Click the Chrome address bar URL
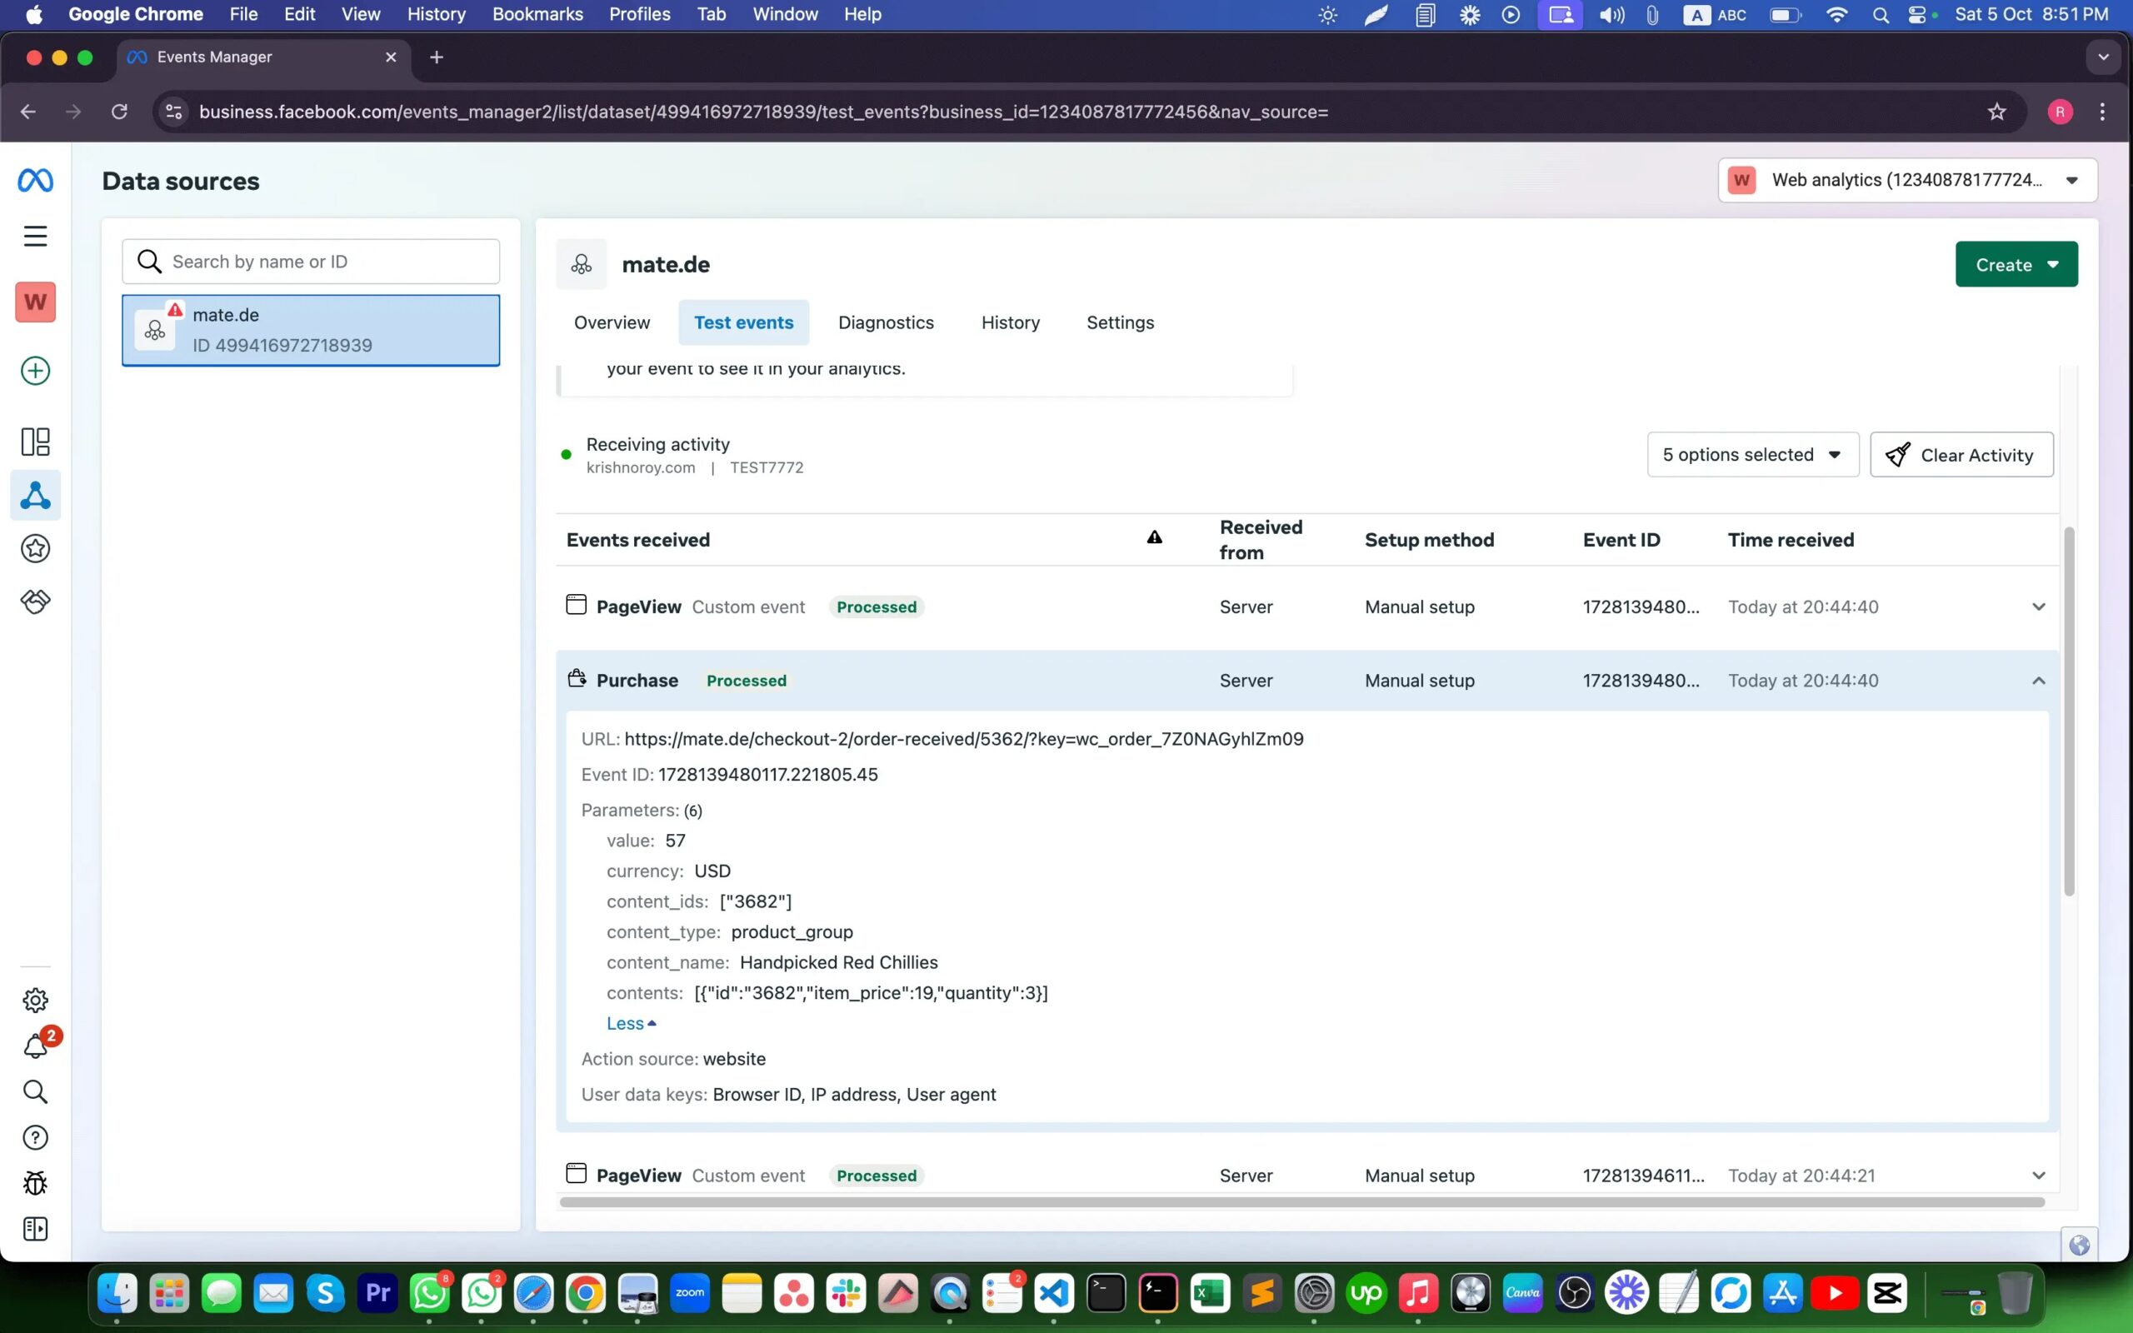2133x1333 pixels. [763, 112]
